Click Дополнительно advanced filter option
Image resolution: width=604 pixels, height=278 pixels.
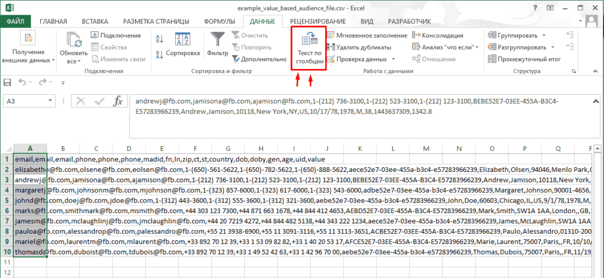(x=258, y=59)
